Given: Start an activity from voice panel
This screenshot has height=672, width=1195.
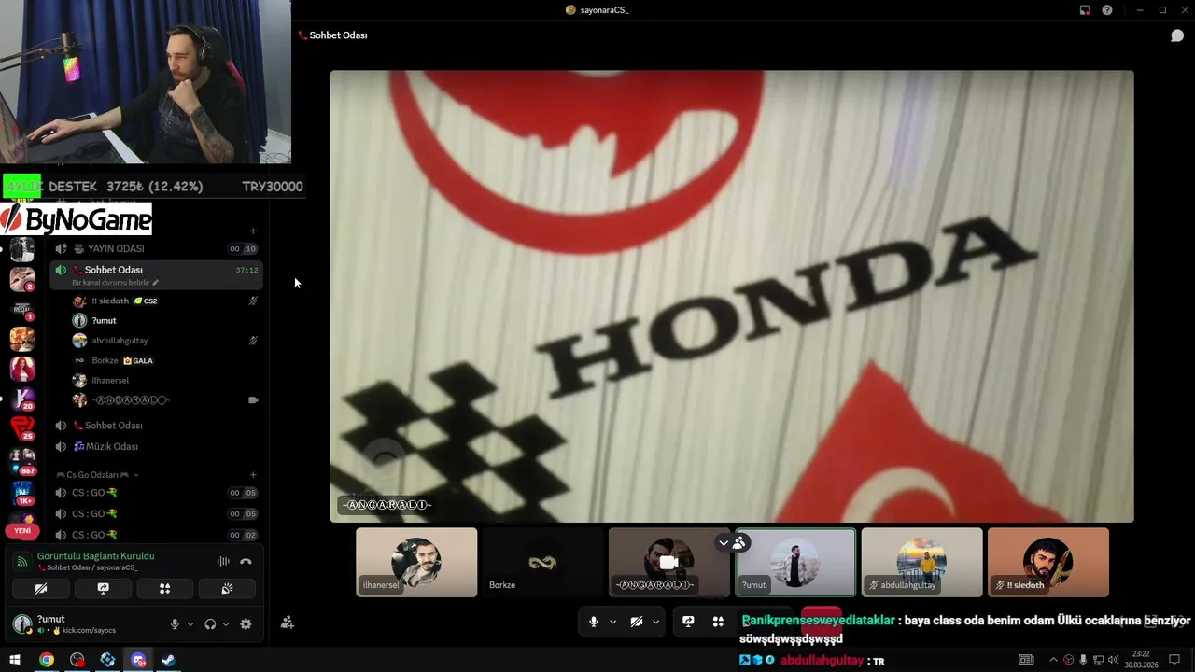Looking at the screenshot, I should [x=164, y=589].
